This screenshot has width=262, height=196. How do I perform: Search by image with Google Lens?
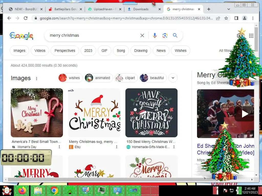165,35
